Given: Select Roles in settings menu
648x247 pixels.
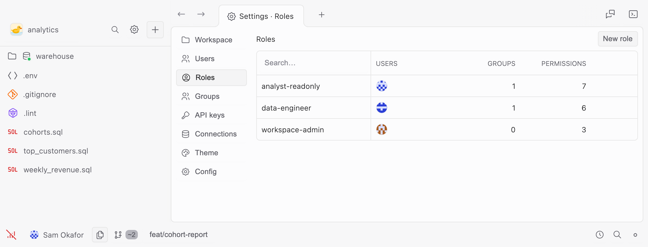Looking at the screenshot, I should tap(211, 77).
